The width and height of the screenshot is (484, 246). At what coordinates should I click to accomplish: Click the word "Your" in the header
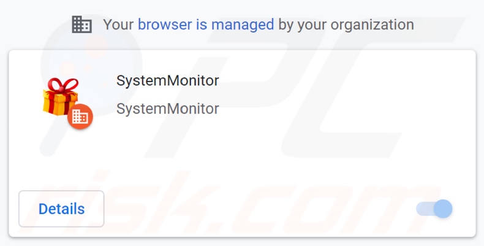(x=118, y=25)
